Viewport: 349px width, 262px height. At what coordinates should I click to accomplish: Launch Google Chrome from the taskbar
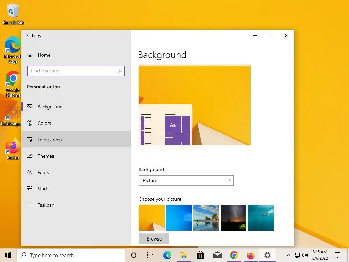[234, 255]
